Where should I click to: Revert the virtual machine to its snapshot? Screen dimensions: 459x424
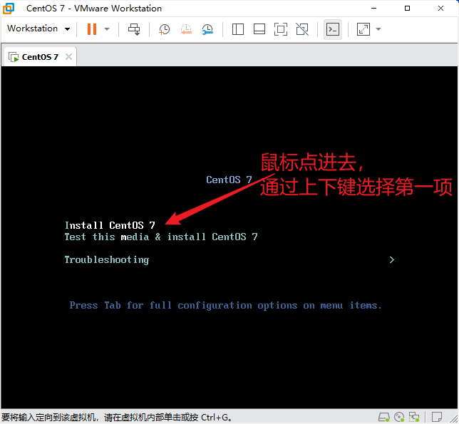(186, 29)
